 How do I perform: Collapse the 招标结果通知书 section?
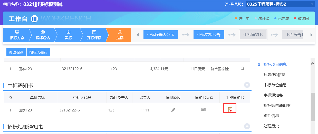click(x=247, y=126)
